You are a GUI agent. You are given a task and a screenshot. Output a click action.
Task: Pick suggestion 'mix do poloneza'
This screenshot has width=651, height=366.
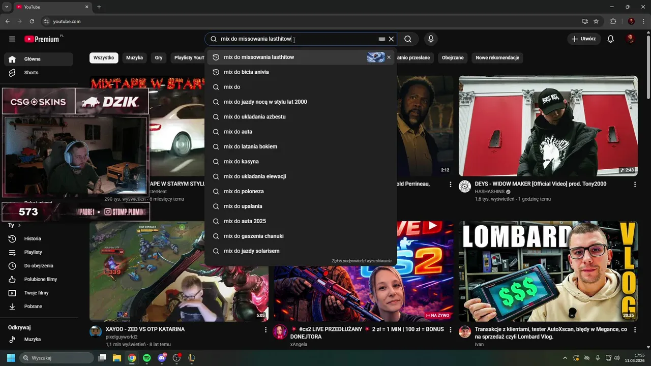301,191
